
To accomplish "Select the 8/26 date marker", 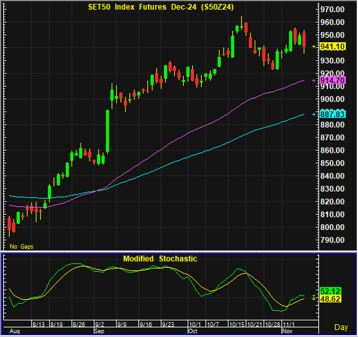I will pyautogui.click(x=79, y=324).
